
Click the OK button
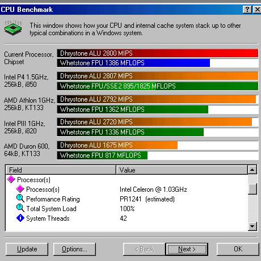[238, 249]
